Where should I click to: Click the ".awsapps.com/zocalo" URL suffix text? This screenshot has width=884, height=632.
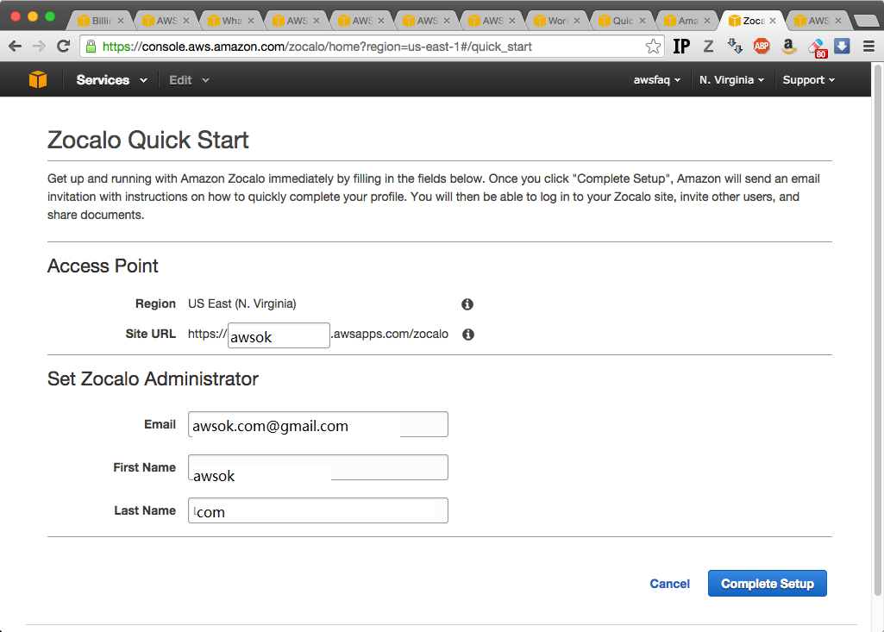click(x=390, y=334)
